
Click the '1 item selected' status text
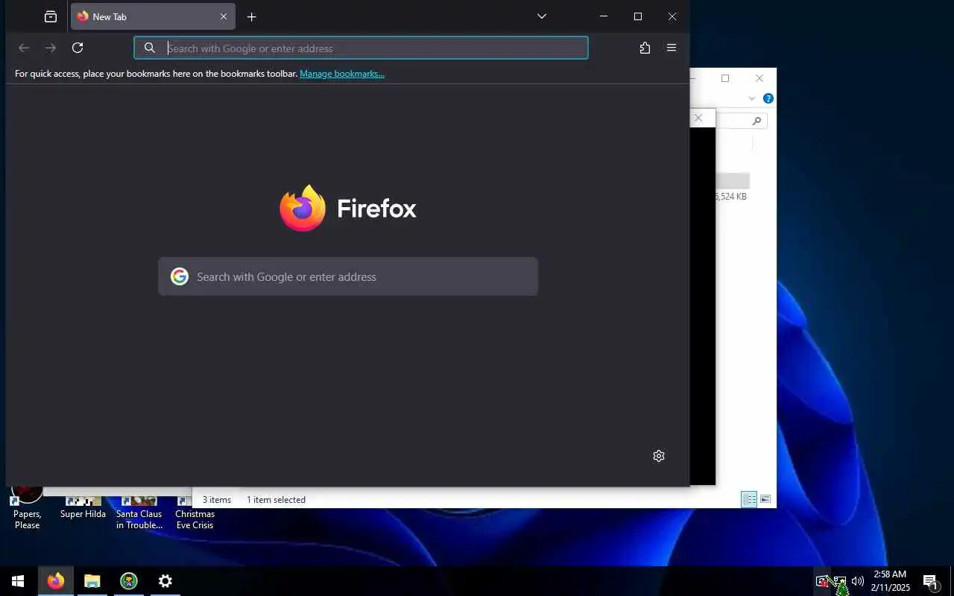tap(276, 500)
